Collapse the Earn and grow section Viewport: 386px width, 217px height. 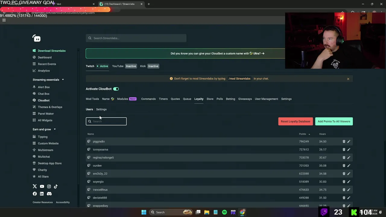pos(55,129)
